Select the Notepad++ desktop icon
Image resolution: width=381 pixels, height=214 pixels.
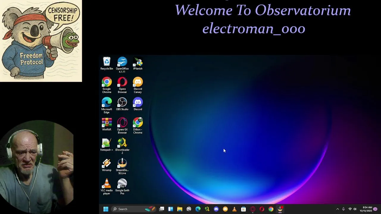click(107, 145)
